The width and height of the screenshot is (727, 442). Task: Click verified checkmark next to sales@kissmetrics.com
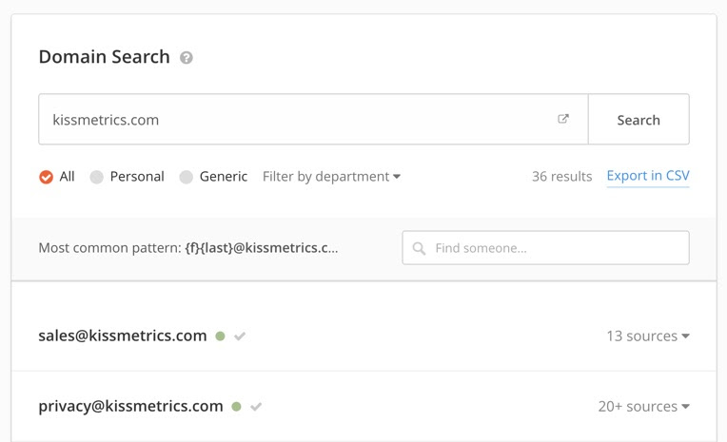240,336
